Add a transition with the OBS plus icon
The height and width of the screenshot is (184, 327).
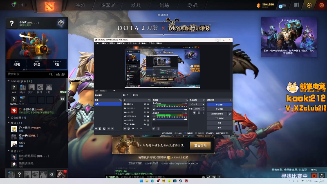(194, 113)
